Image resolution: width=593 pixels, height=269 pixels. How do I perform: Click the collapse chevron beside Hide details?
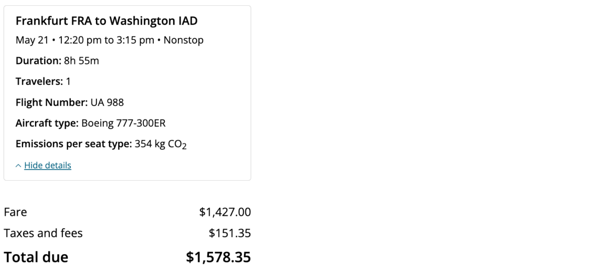click(x=18, y=166)
